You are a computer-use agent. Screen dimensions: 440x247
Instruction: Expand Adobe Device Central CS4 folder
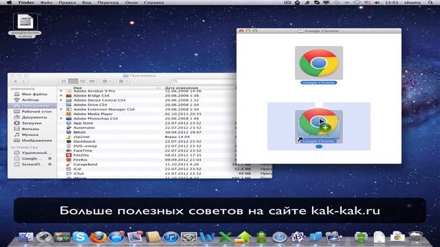pos(61,100)
